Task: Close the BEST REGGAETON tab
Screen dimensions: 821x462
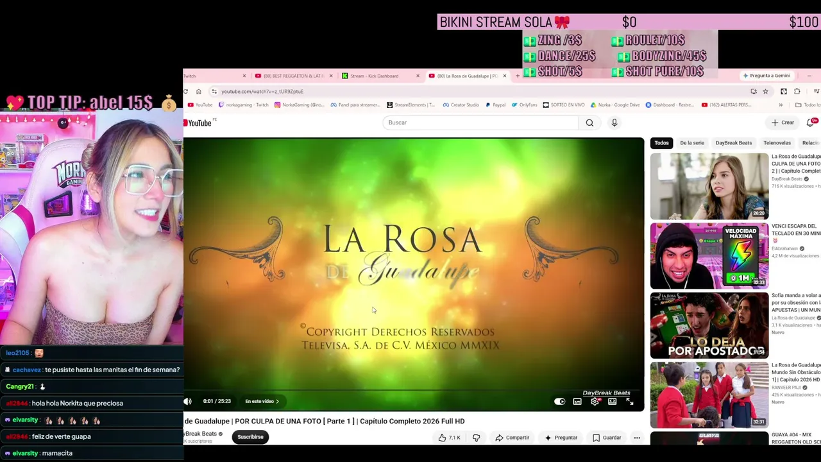Action: 331,76
